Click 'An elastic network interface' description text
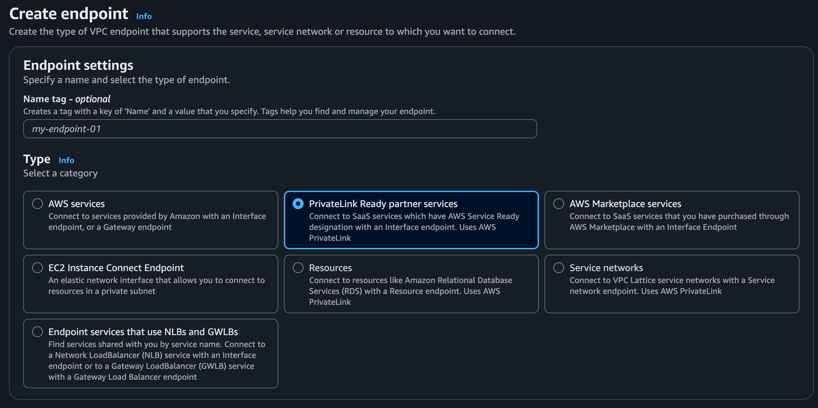Viewport: 818px width, 408px height. 157,286
